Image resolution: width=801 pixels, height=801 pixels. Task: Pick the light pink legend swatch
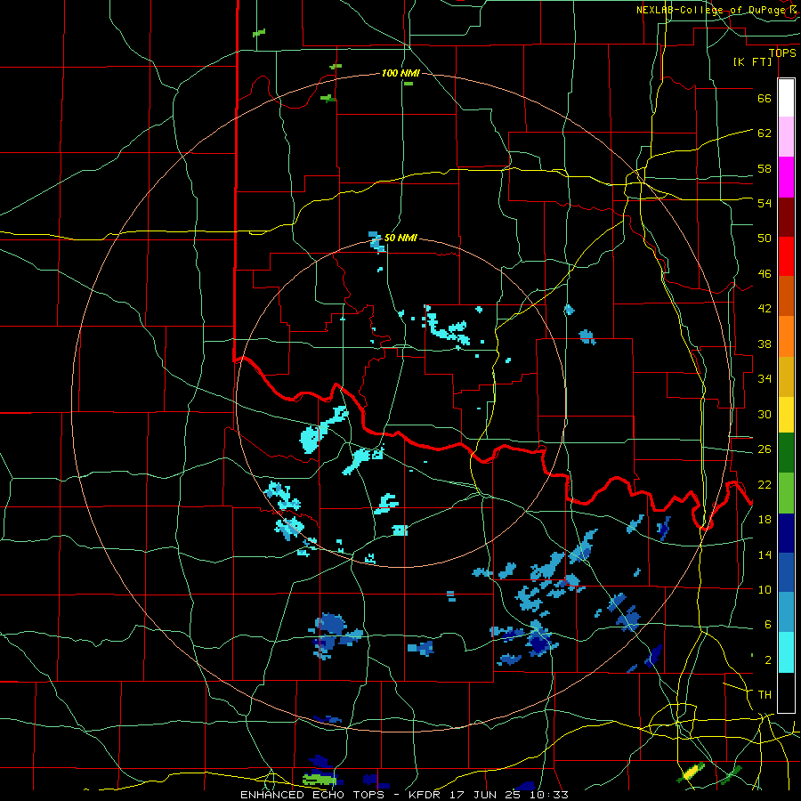[x=786, y=137]
